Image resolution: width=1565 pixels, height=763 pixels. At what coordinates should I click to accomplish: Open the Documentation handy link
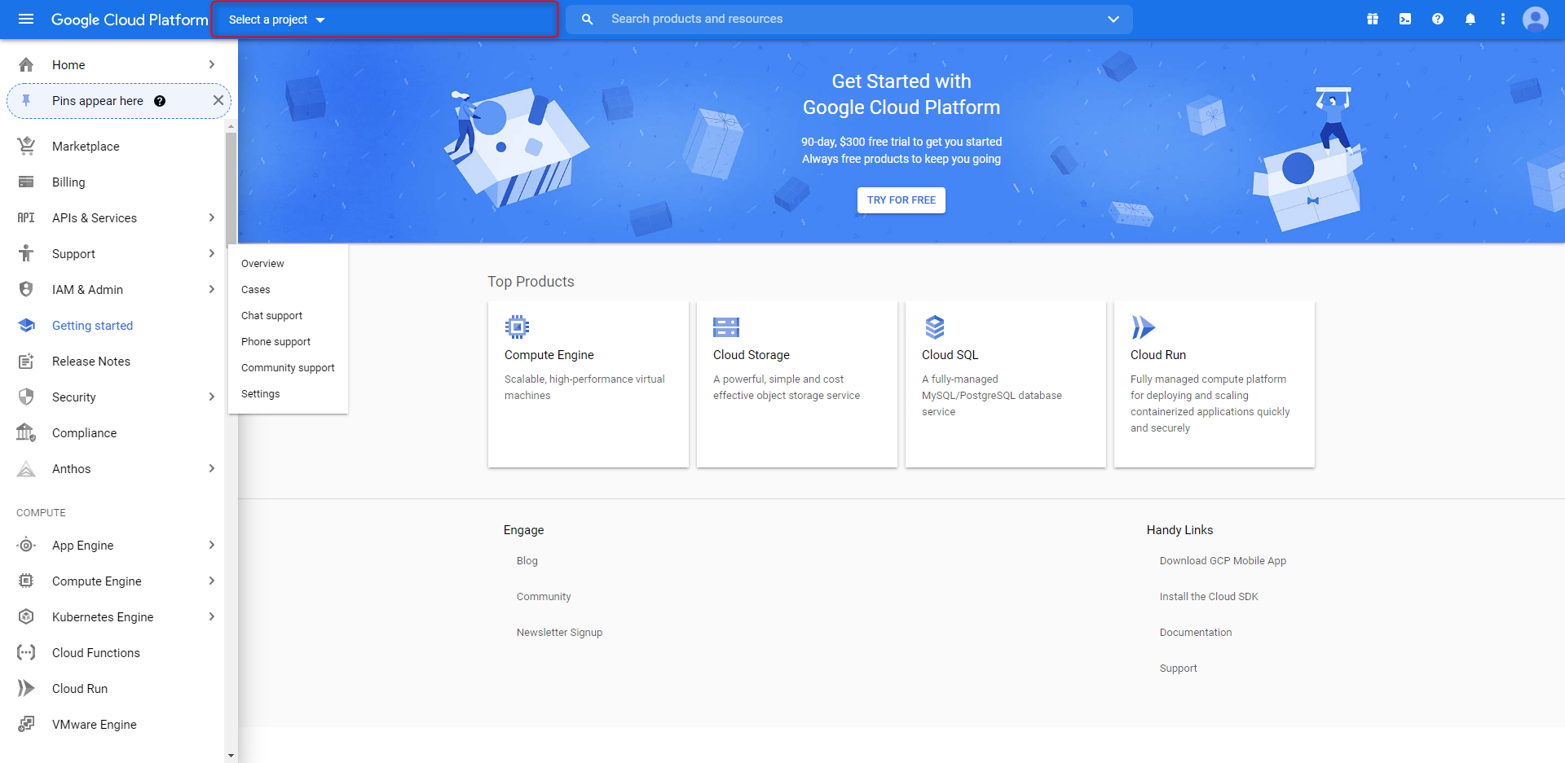1196,633
